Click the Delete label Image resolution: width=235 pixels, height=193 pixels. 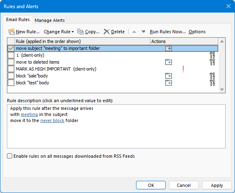pos(118,32)
